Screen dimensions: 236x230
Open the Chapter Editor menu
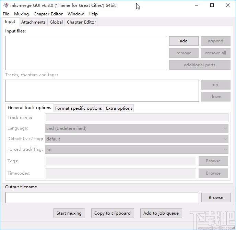click(x=48, y=14)
